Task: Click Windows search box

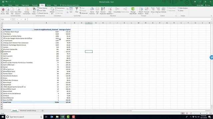Action: [x=24, y=117]
